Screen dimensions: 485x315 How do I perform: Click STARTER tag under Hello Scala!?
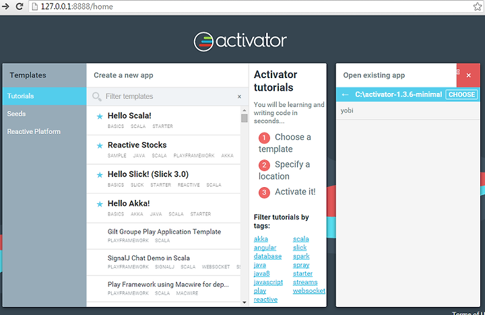[x=162, y=126]
